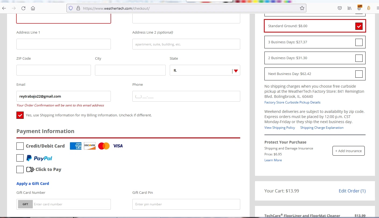This screenshot has width=379, height=218.
Task: Click the Gift Card Pin field
Action: [x=186, y=204]
